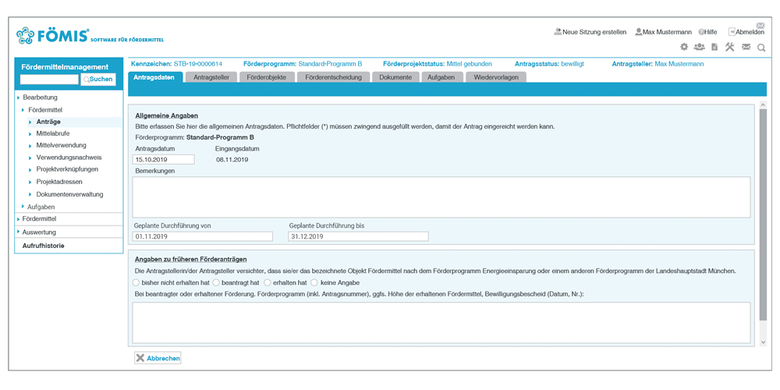This screenshot has height=390, width=780.
Task: Click the Max Mustermann user icon
Action: coord(638,32)
